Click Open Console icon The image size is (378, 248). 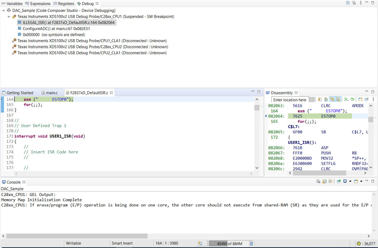click(356, 182)
